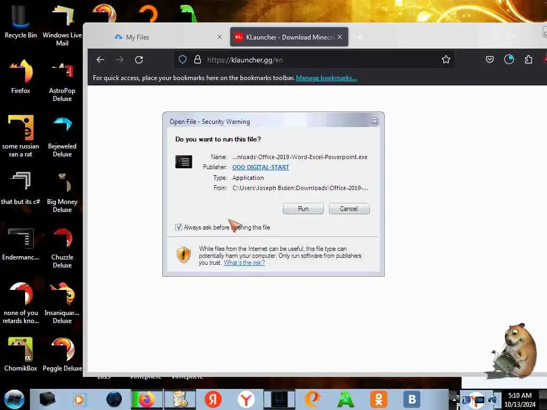Open tracking protection shield in address bar
The height and width of the screenshot is (410, 547).
coord(183,60)
